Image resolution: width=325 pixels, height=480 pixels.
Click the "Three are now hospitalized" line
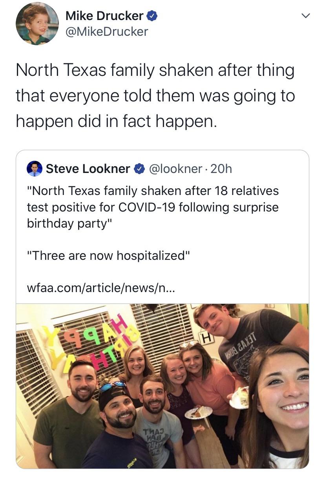pos(108,256)
